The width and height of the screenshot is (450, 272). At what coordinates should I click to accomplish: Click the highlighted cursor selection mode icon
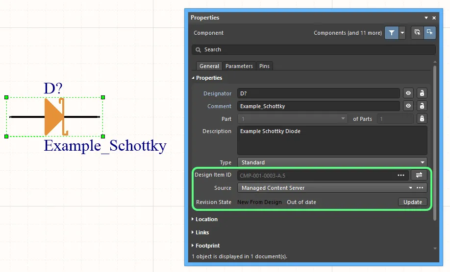point(429,33)
